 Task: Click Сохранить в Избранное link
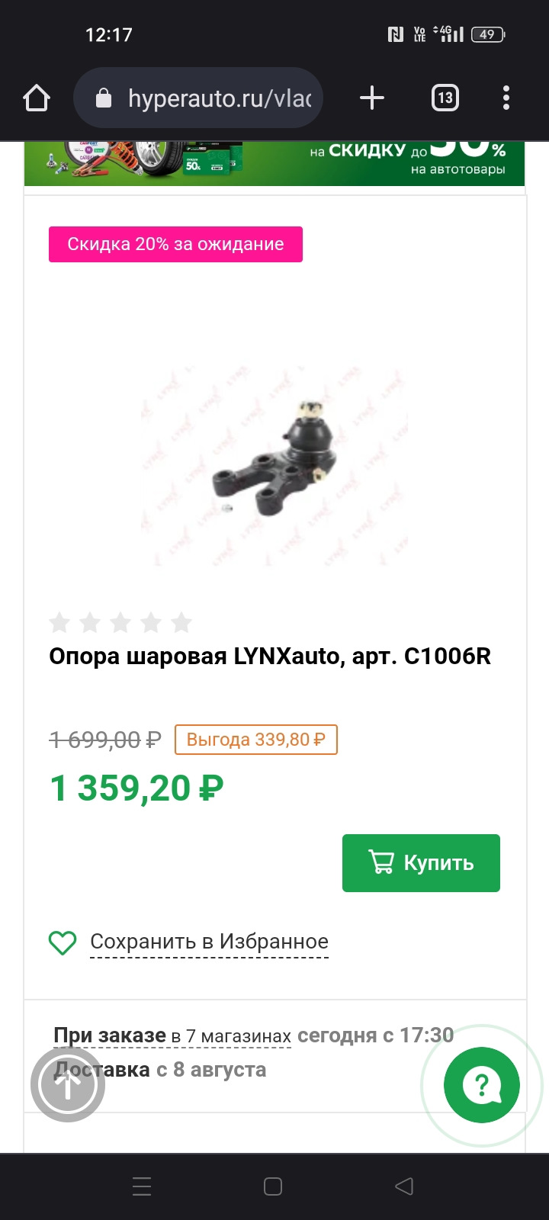209,942
